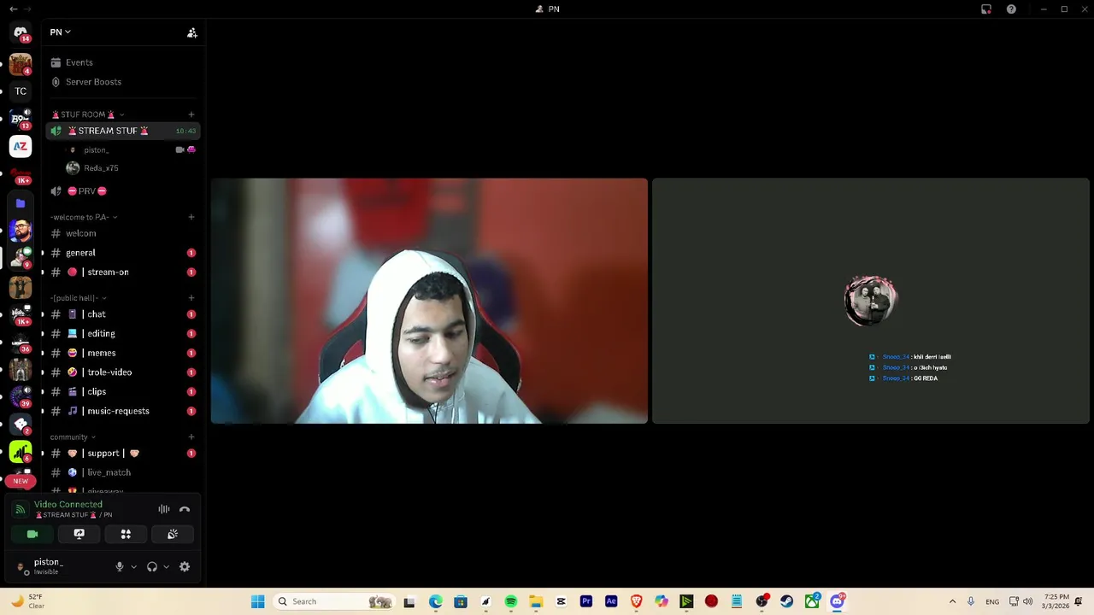1094x615 pixels.
Task: Open the live_match channel
Action: click(122, 472)
